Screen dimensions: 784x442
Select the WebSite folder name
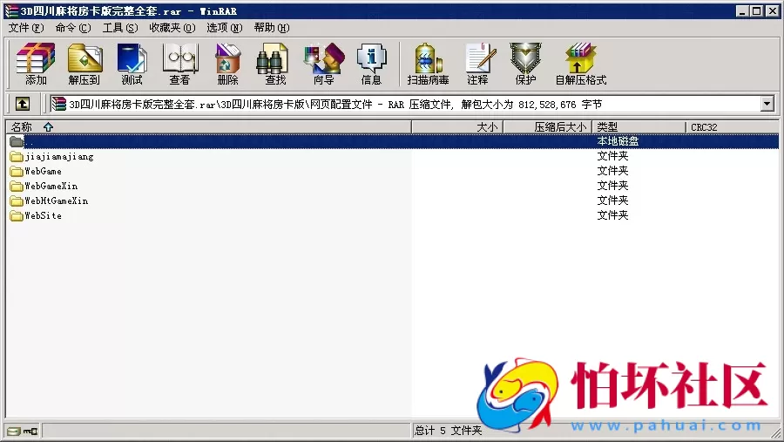coord(43,215)
